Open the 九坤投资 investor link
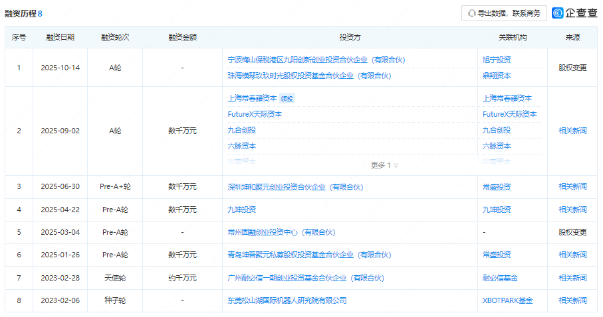The height and width of the screenshot is (317, 603). click(x=241, y=210)
